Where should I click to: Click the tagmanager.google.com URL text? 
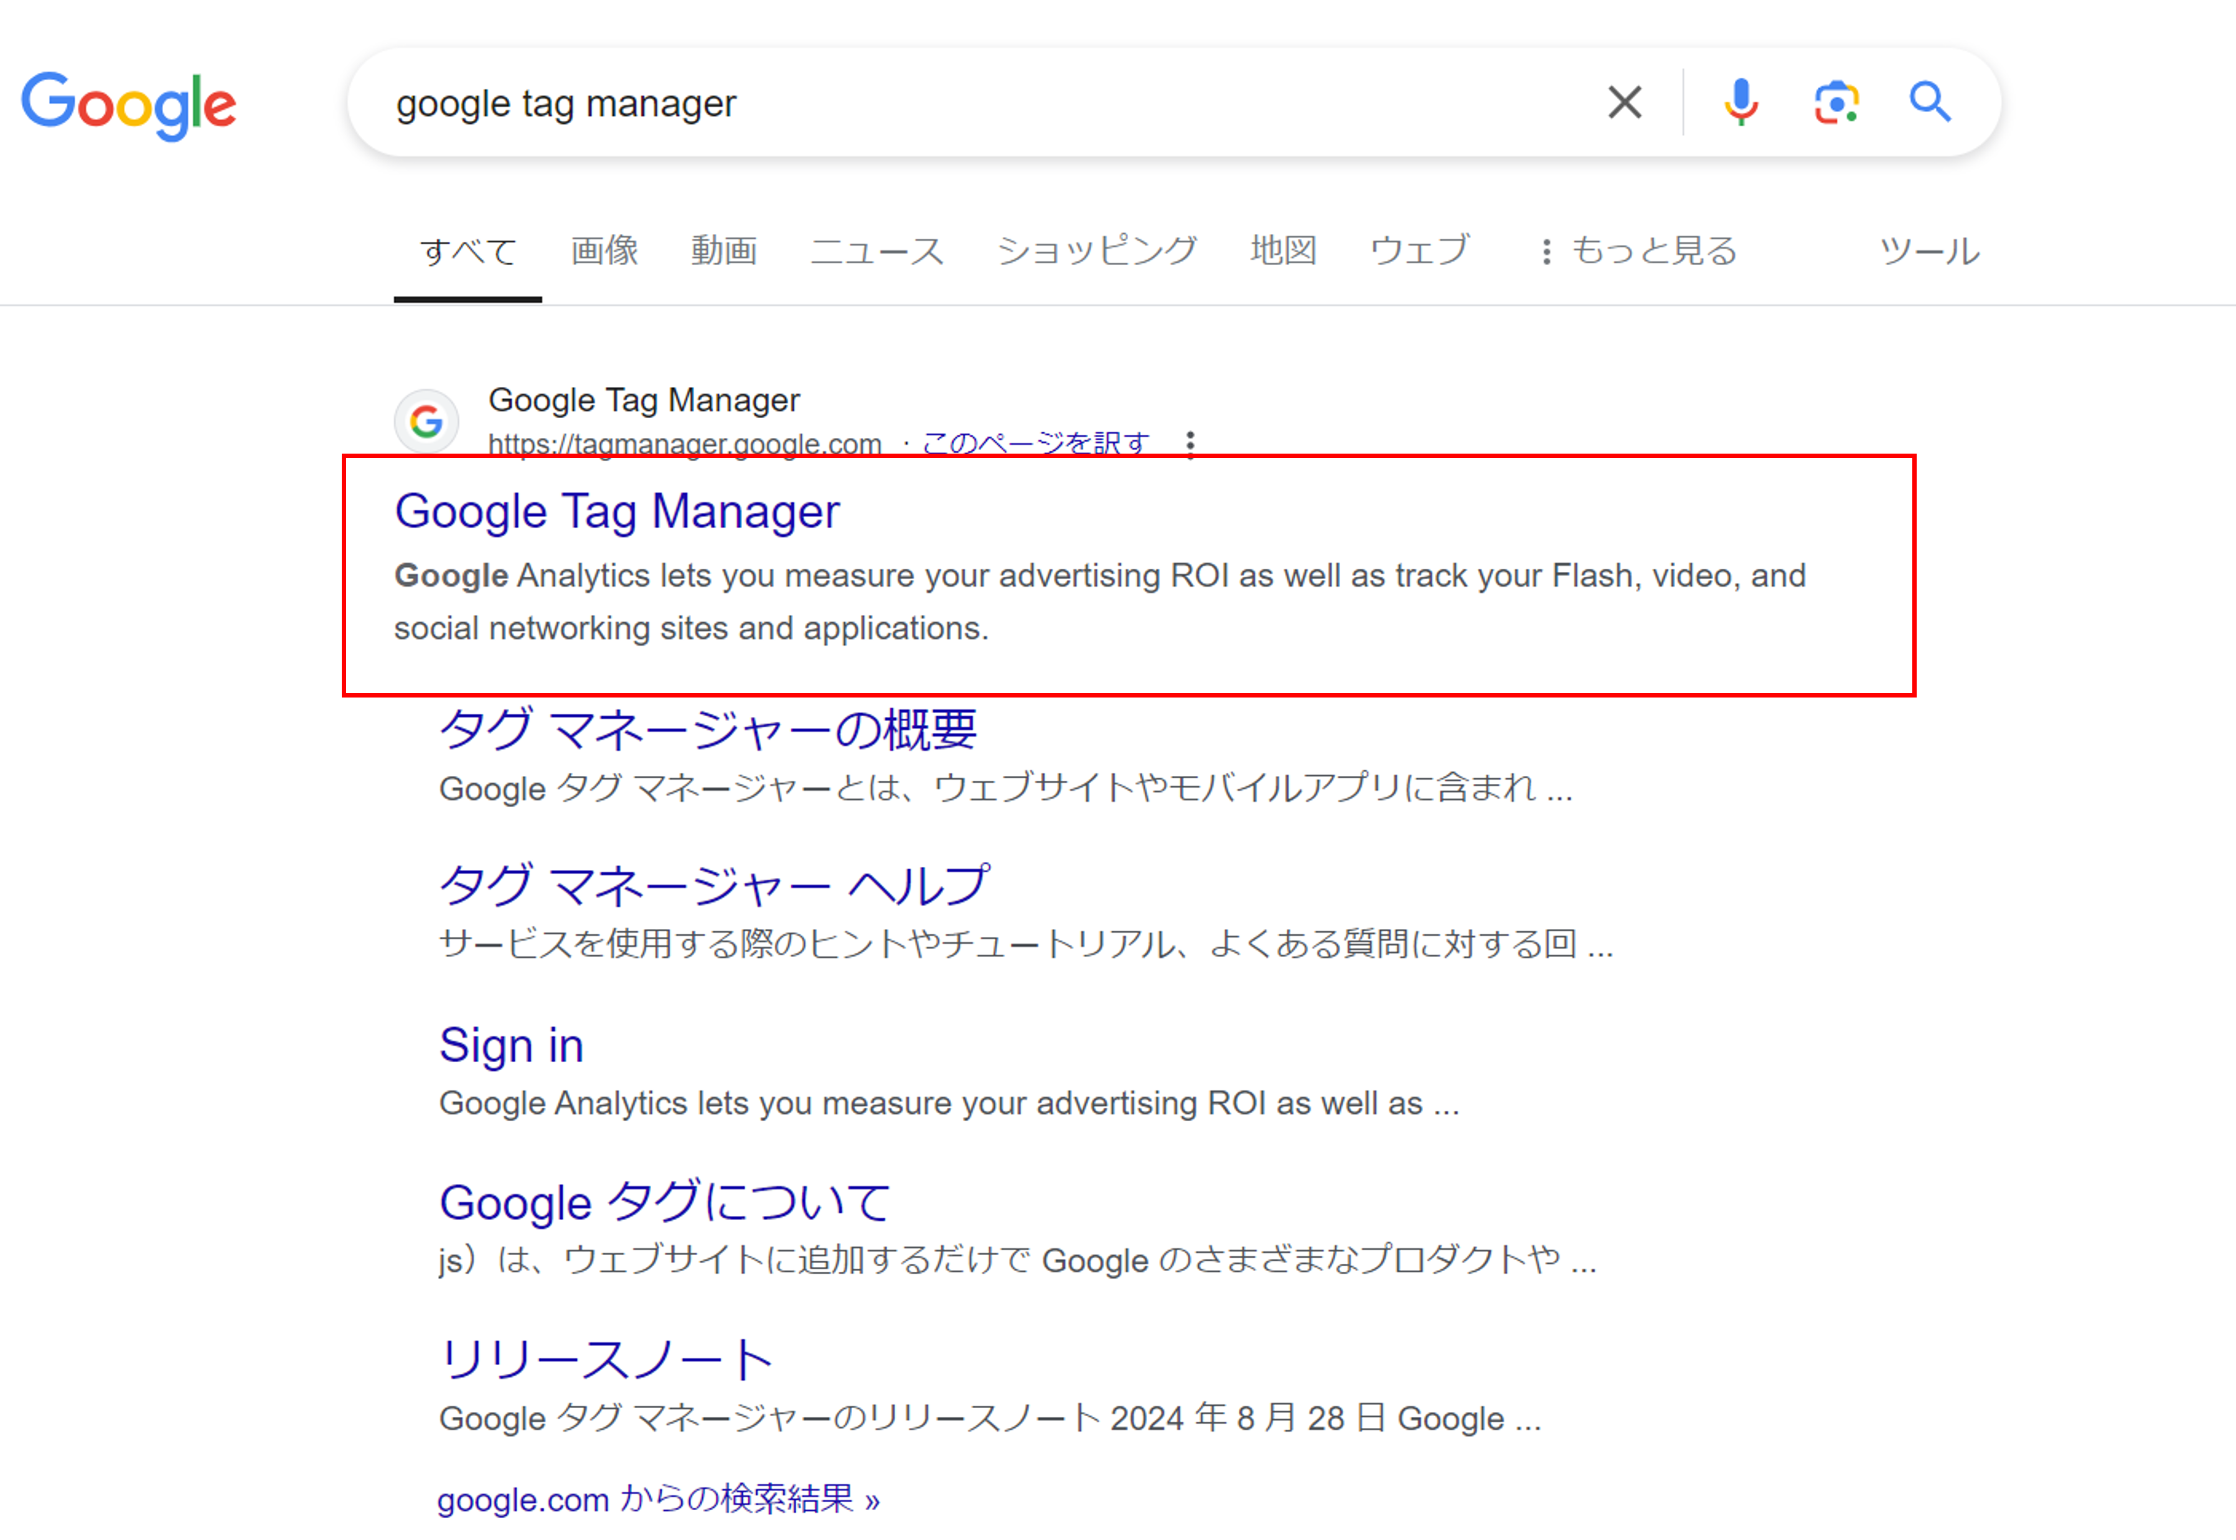(x=685, y=444)
